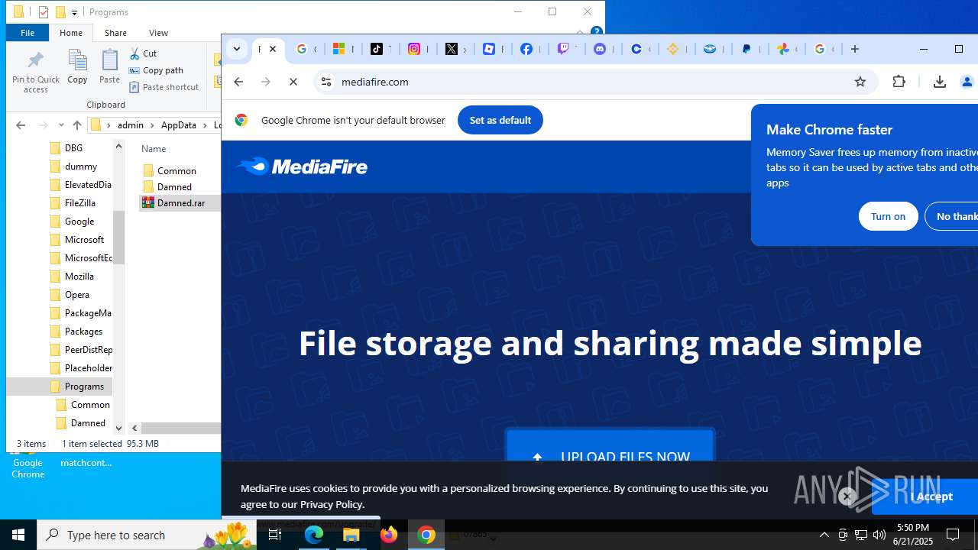Select Damned.rar file
Screen dimensions: 978x550
(180, 203)
